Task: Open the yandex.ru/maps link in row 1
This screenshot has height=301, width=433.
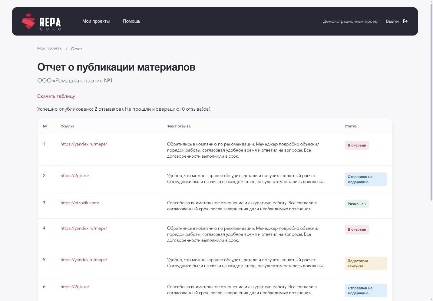Action: tap(84, 144)
